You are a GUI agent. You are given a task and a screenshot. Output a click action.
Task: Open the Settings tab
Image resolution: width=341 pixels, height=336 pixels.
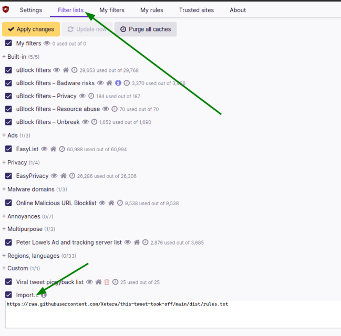(31, 10)
